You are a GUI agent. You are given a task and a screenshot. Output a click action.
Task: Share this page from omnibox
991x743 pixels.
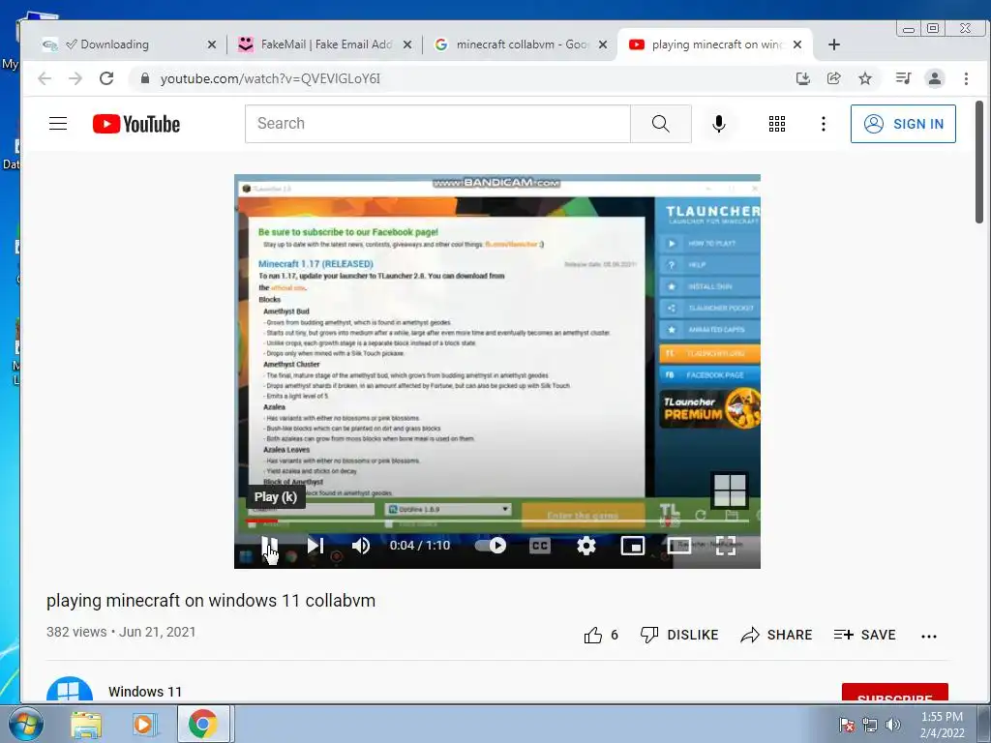[833, 78]
